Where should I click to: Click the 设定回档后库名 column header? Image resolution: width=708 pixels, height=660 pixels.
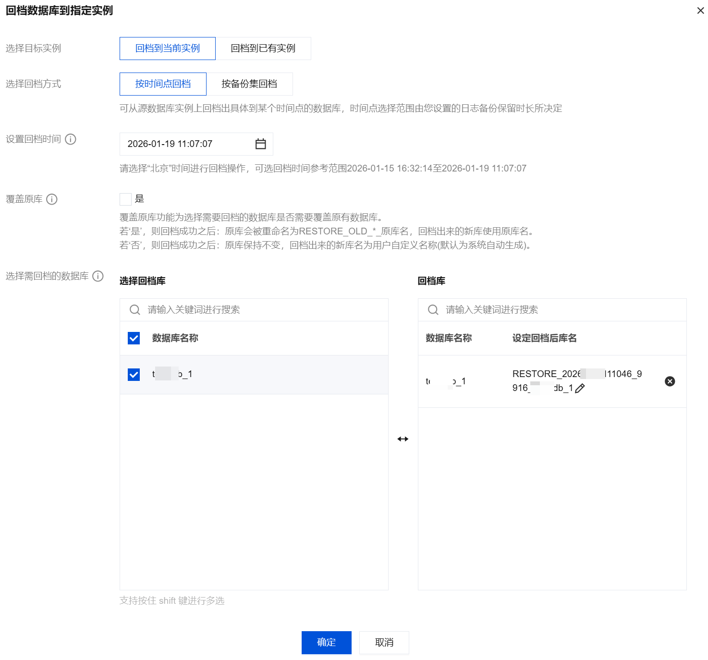pos(545,338)
